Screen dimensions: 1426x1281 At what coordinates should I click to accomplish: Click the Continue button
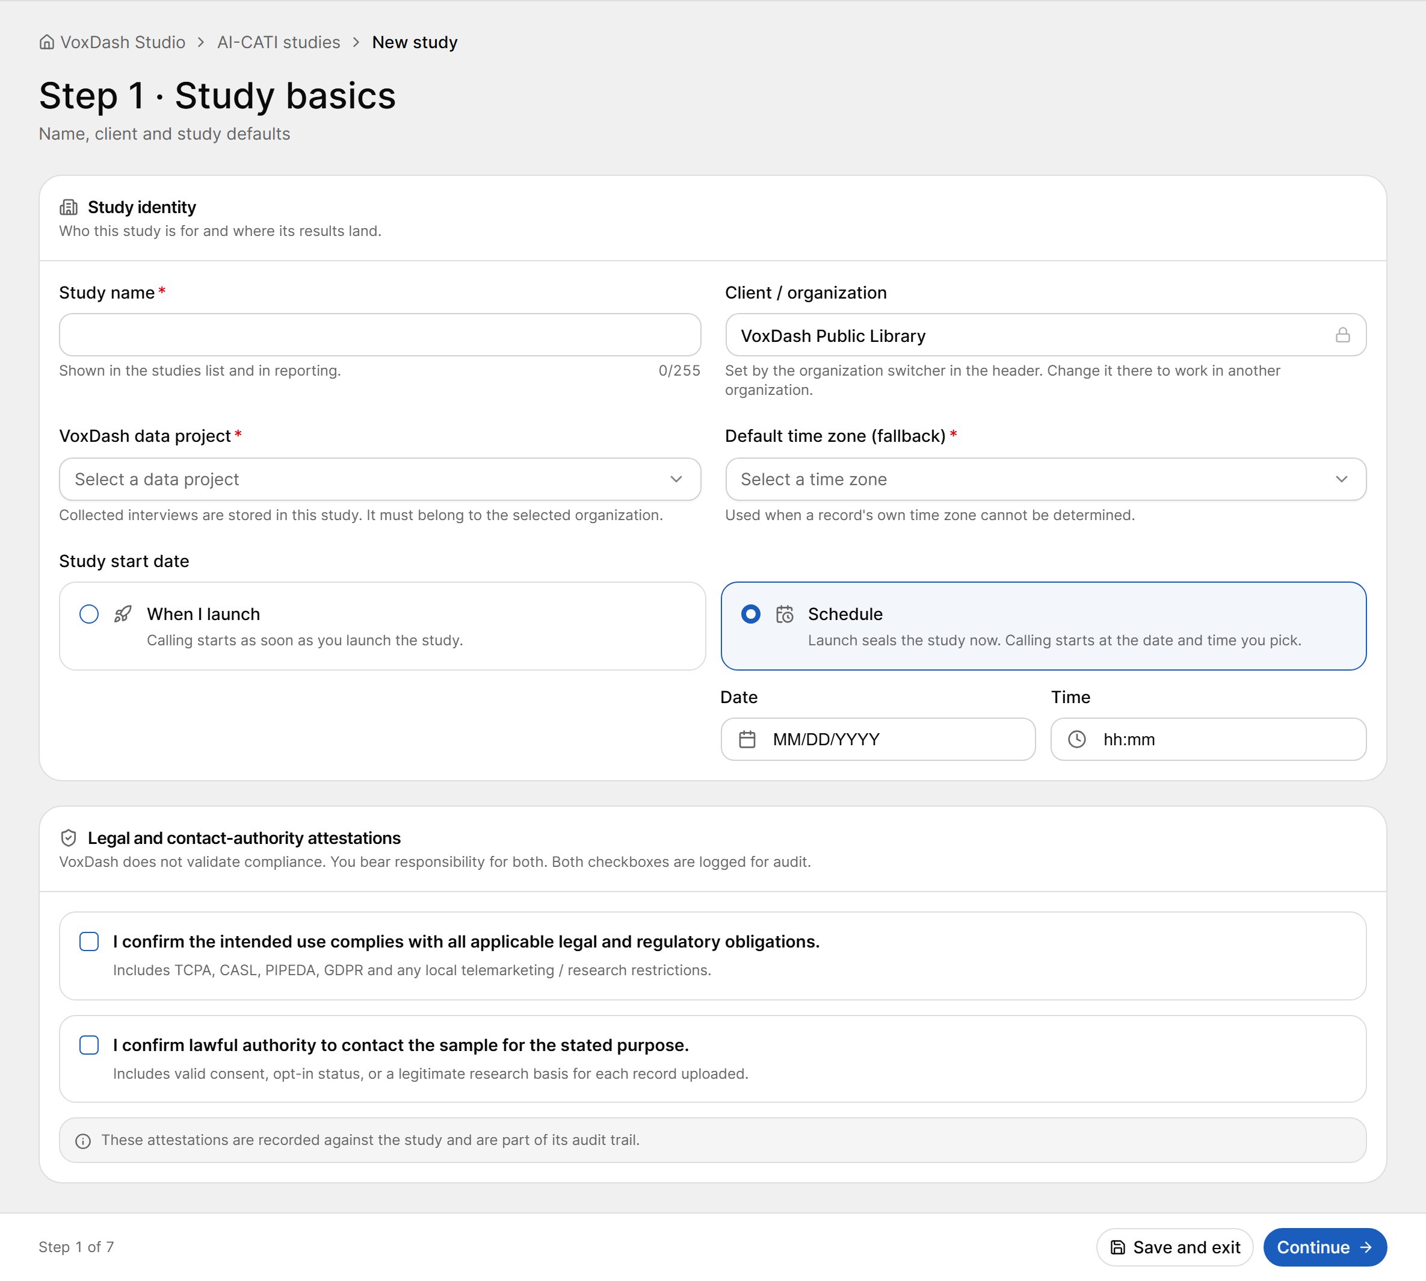coord(1325,1247)
